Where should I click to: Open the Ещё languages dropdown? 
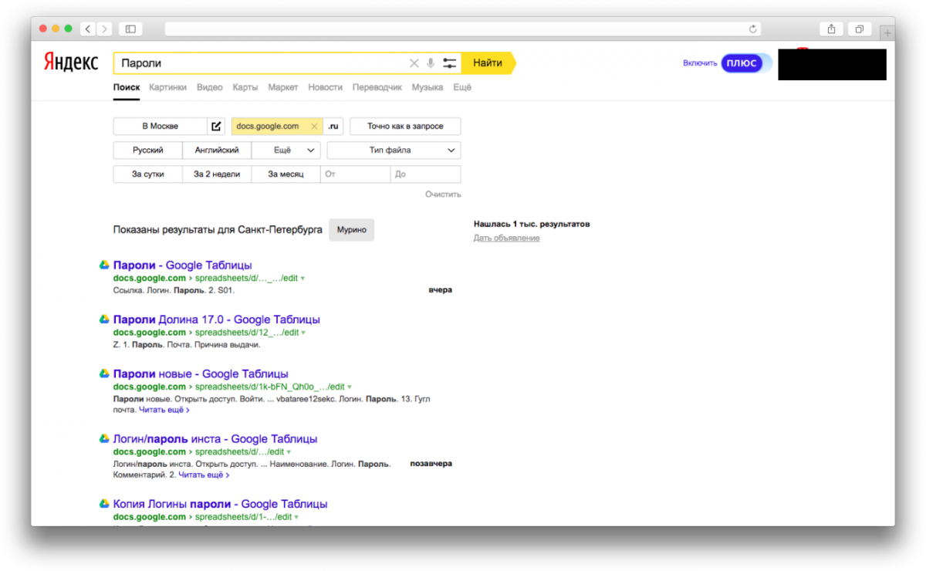pos(286,150)
